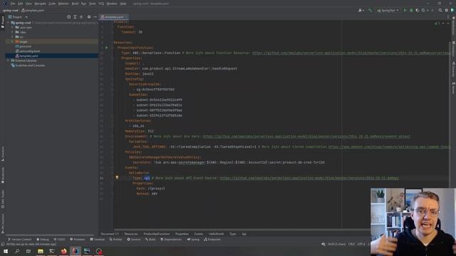This screenshot has height=256, width=456.
Task: Open the run configuration dropdown
Action: 388,11
